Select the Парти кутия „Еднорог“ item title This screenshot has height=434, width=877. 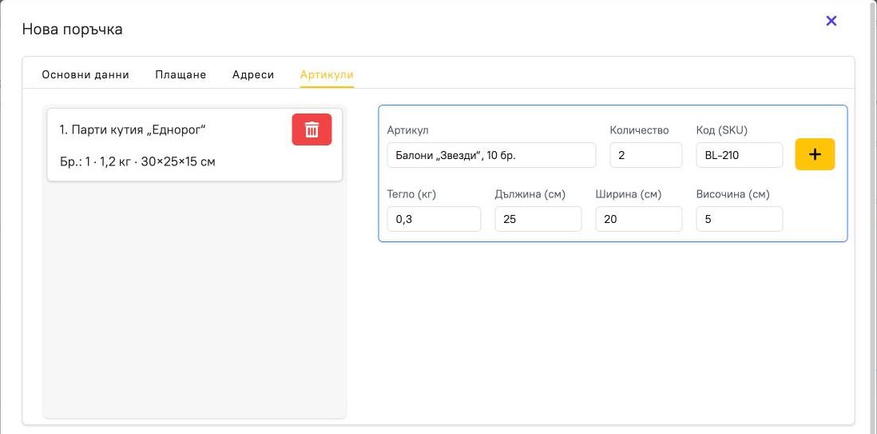(x=133, y=130)
